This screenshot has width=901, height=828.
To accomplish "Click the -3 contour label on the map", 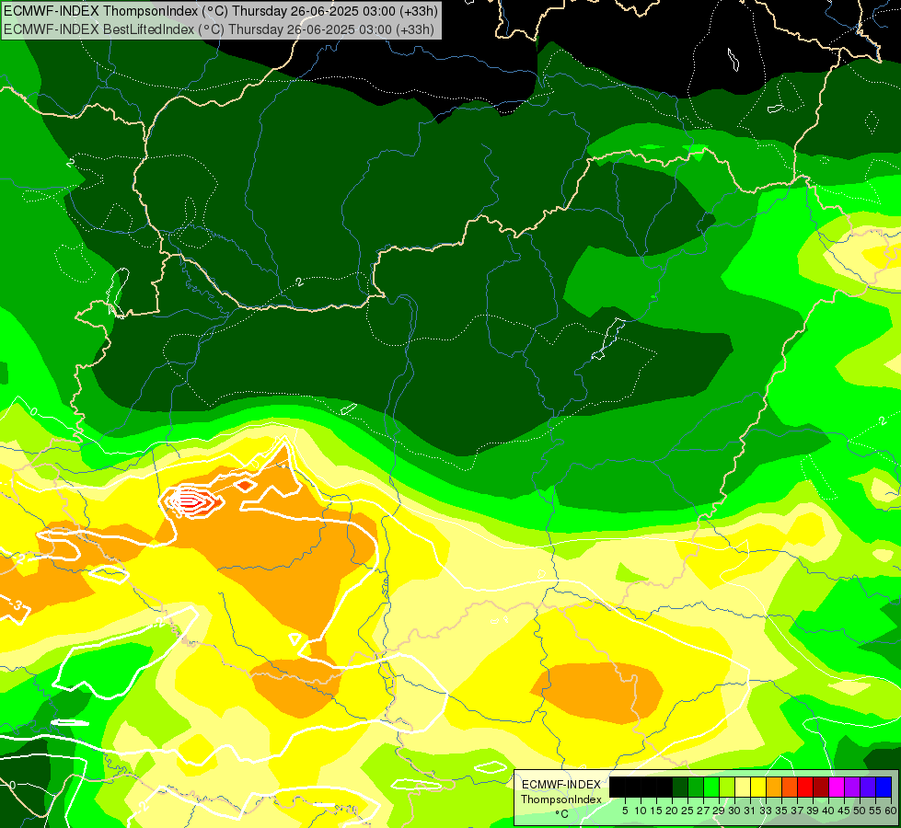I will [x=17, y=605].
